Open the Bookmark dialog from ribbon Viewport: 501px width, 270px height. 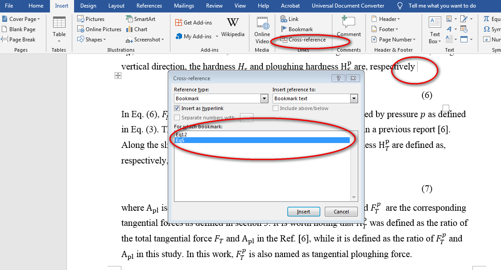[297, 29]
